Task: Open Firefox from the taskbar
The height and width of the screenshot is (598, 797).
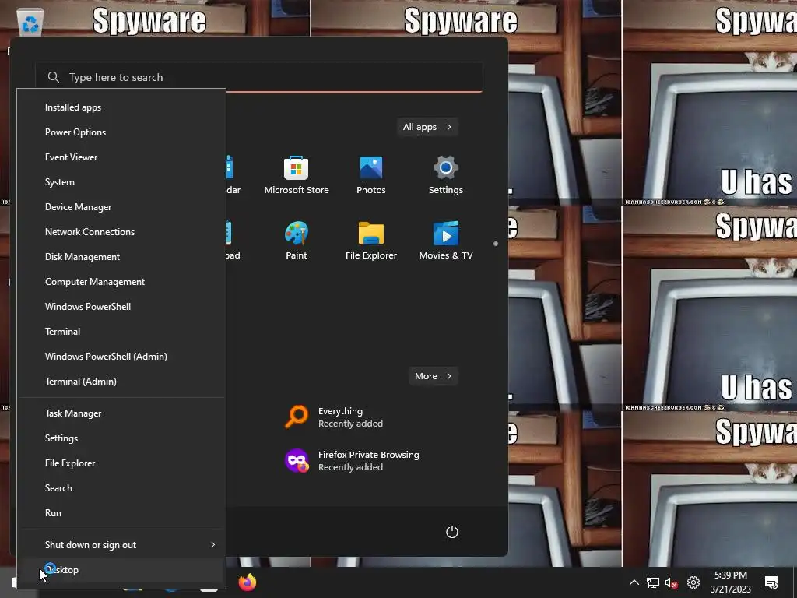Action: click(x=248, y=582)
